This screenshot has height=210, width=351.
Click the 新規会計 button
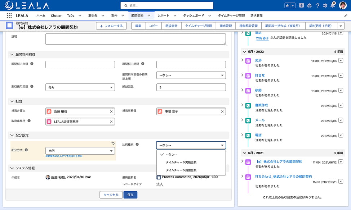[x=171, y=26]
